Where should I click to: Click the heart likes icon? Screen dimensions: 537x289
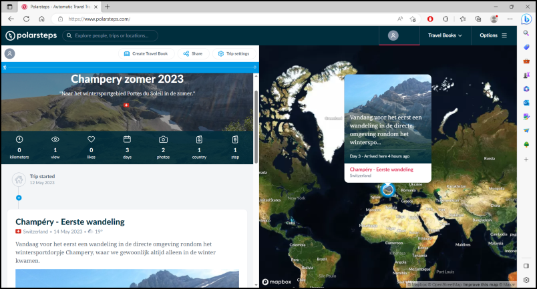[91, 139]
